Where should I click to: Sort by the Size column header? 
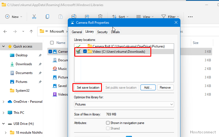(x=196, y=43)
